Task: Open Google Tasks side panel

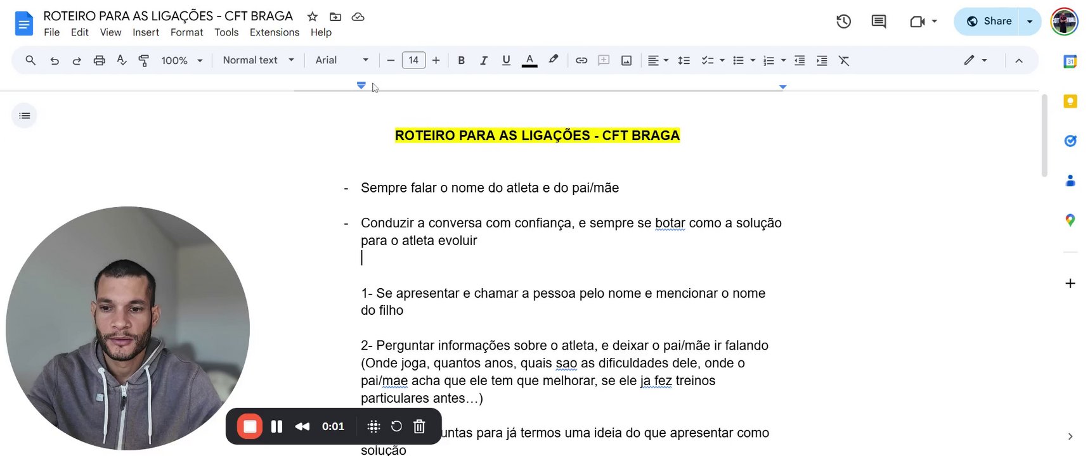Action: [1070, 141]
